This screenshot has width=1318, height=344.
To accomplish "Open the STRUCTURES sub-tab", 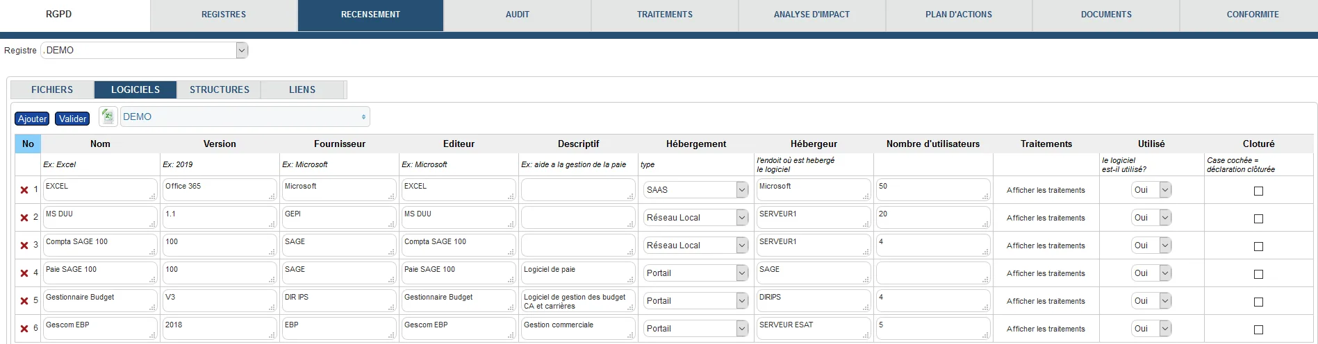I will tap(220, 89).
